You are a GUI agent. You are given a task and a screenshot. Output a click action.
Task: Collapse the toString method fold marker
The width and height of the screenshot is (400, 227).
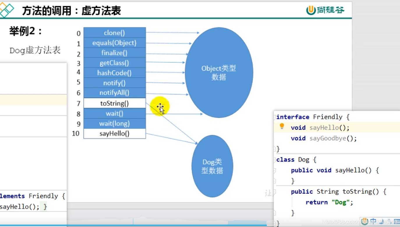[x=275, y=191]
